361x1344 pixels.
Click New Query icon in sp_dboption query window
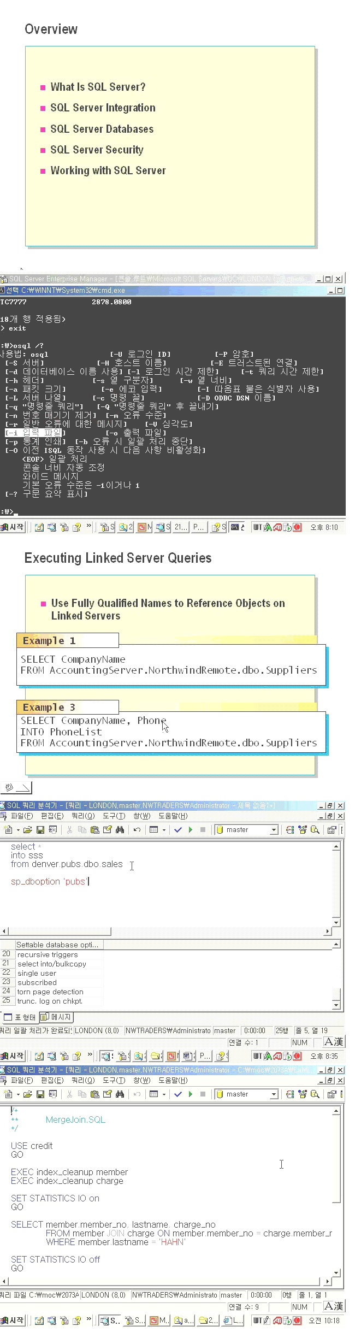(8, 830)
